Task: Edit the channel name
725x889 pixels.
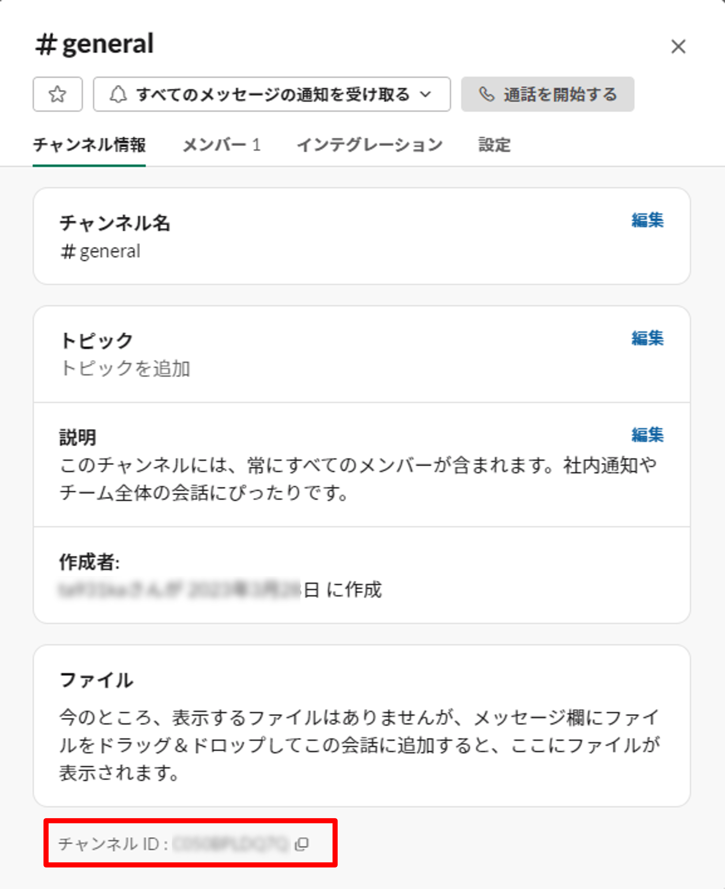Action: coord(647,220)
